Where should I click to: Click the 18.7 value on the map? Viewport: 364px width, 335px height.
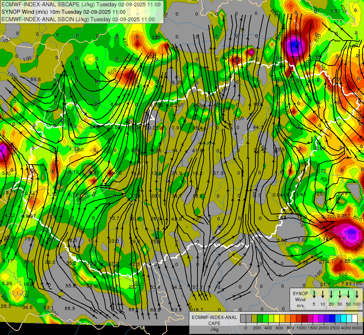[198, 310]
